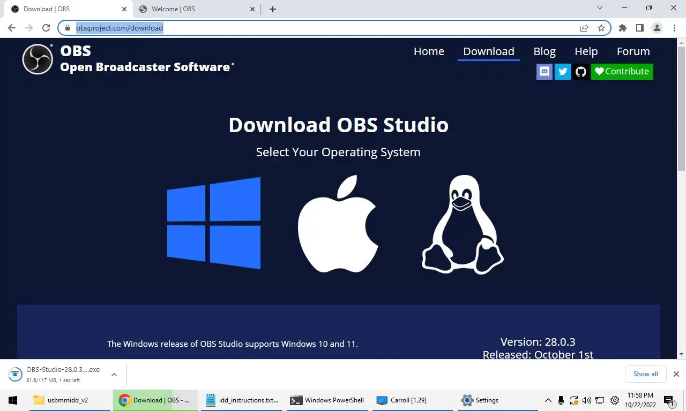Click Version: 28.0.3 text

(x=538, y=342)
